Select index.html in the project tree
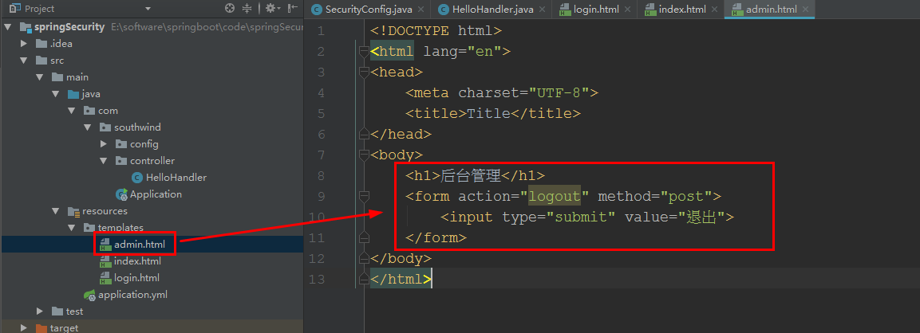The image size is (920, 333). click(130, 261)
